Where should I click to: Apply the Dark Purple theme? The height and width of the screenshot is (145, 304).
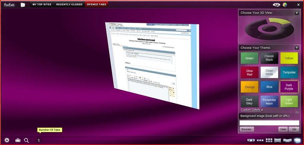[289, 87]
